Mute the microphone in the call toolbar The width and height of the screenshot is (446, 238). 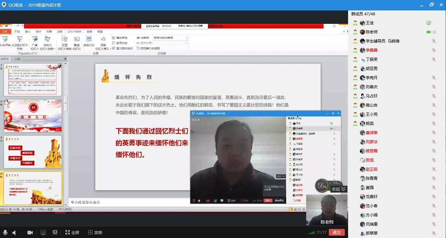(5, 232)
